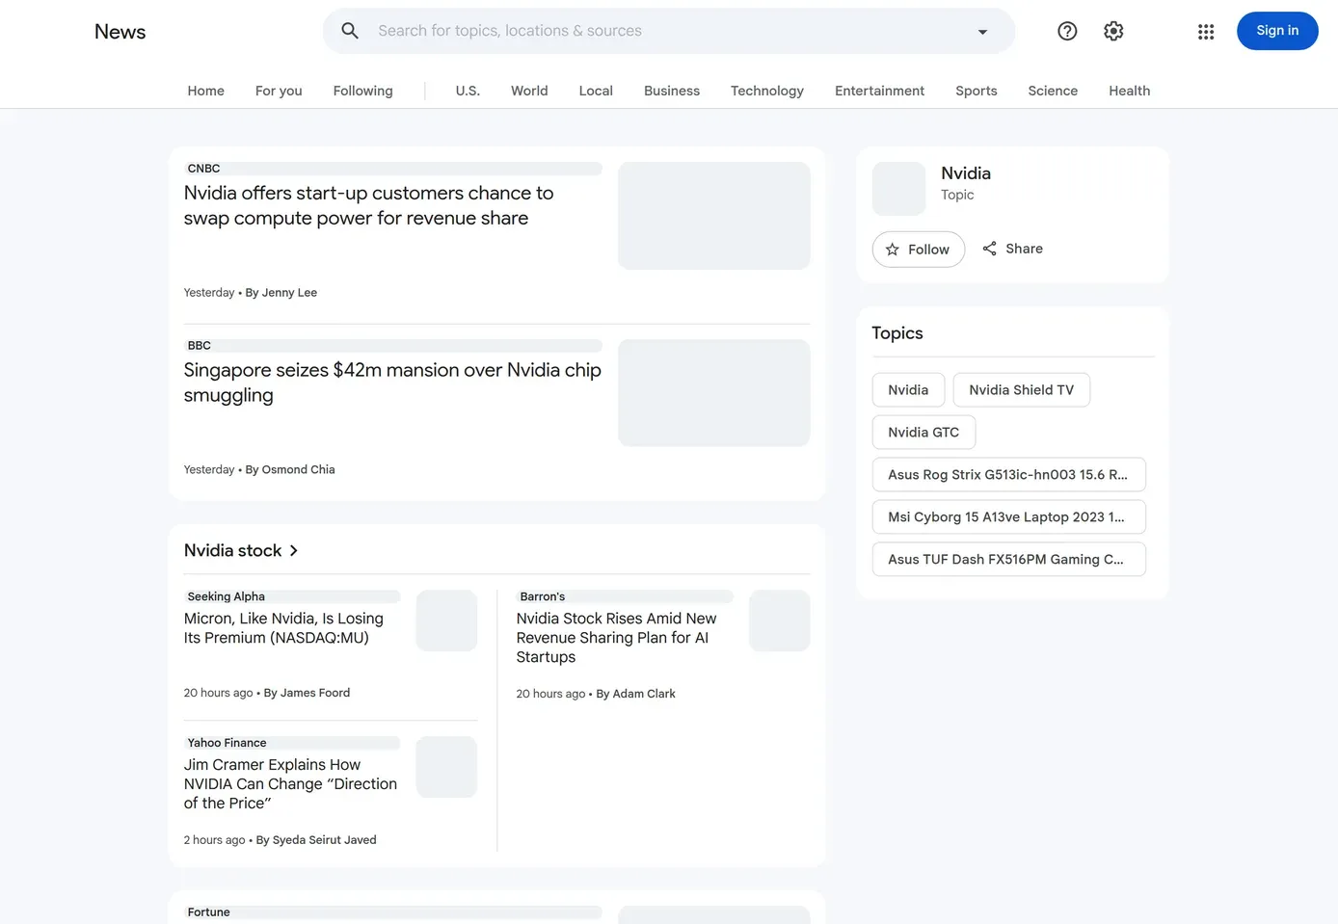1338x924 pixels.
Task: Switch to the For you tab
Action: pos(279,91)
